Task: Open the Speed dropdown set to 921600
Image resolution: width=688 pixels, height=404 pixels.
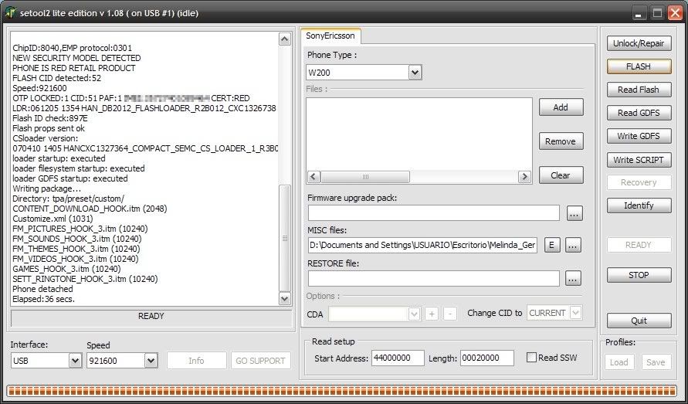Action: (x=151, y=361)
